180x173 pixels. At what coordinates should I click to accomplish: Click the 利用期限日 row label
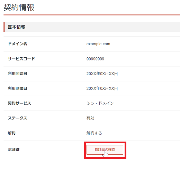17,88
